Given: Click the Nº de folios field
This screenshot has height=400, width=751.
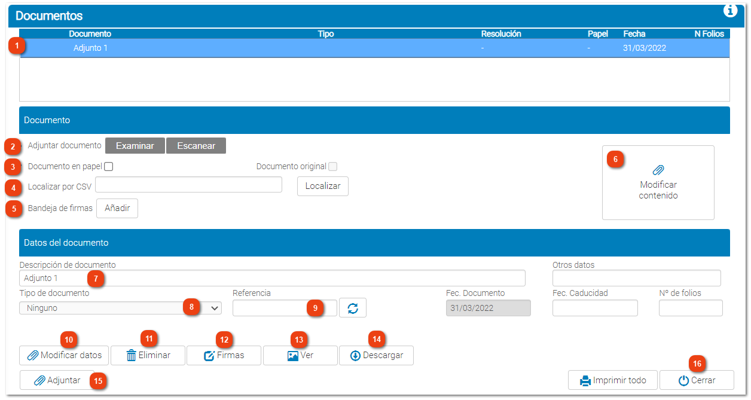Looking at the screenshot, I should tap(691, 308).
